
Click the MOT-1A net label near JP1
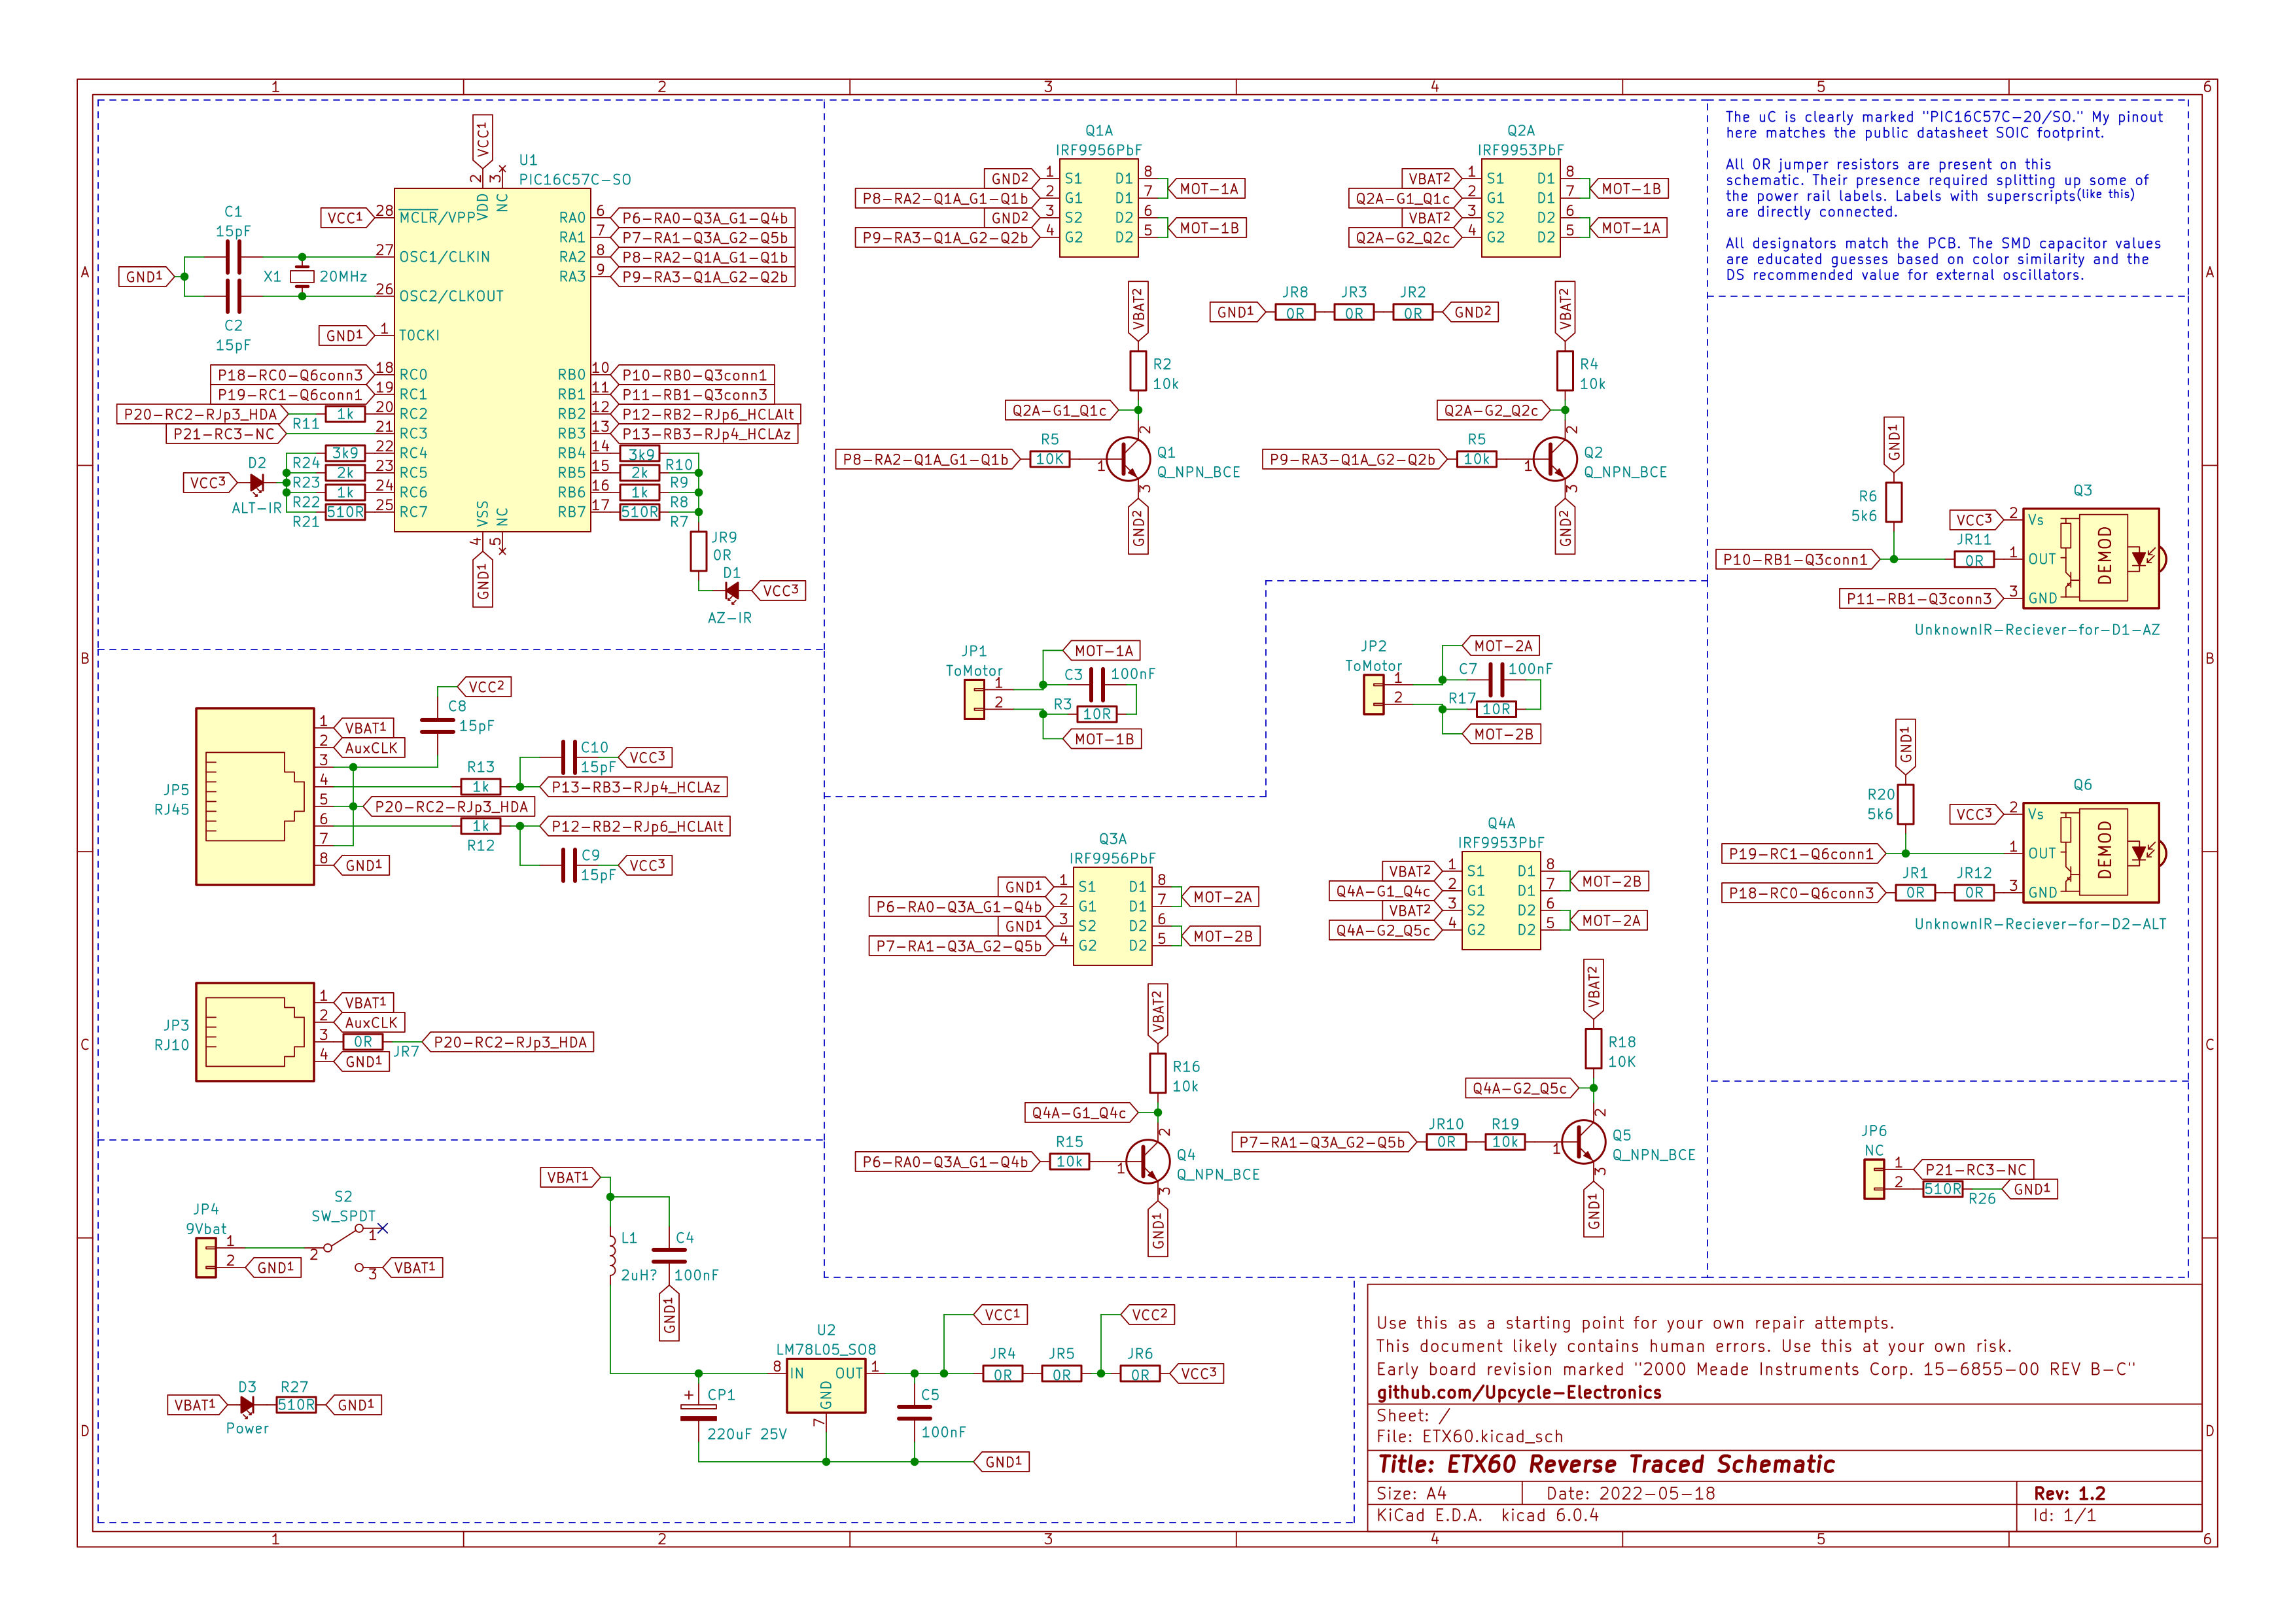(x=1103, y=651)
